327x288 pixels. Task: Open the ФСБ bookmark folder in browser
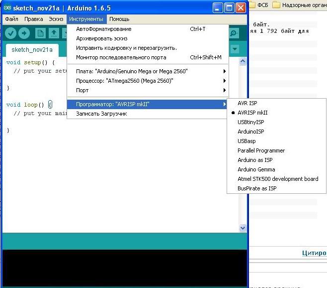point(259,4)
